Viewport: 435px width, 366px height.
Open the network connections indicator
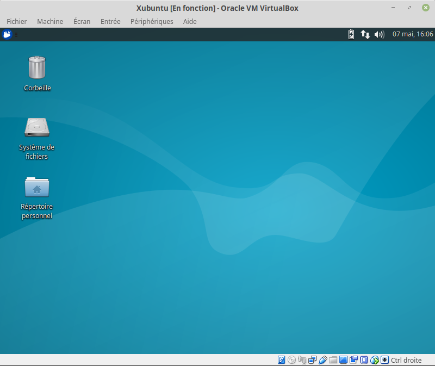365,34
